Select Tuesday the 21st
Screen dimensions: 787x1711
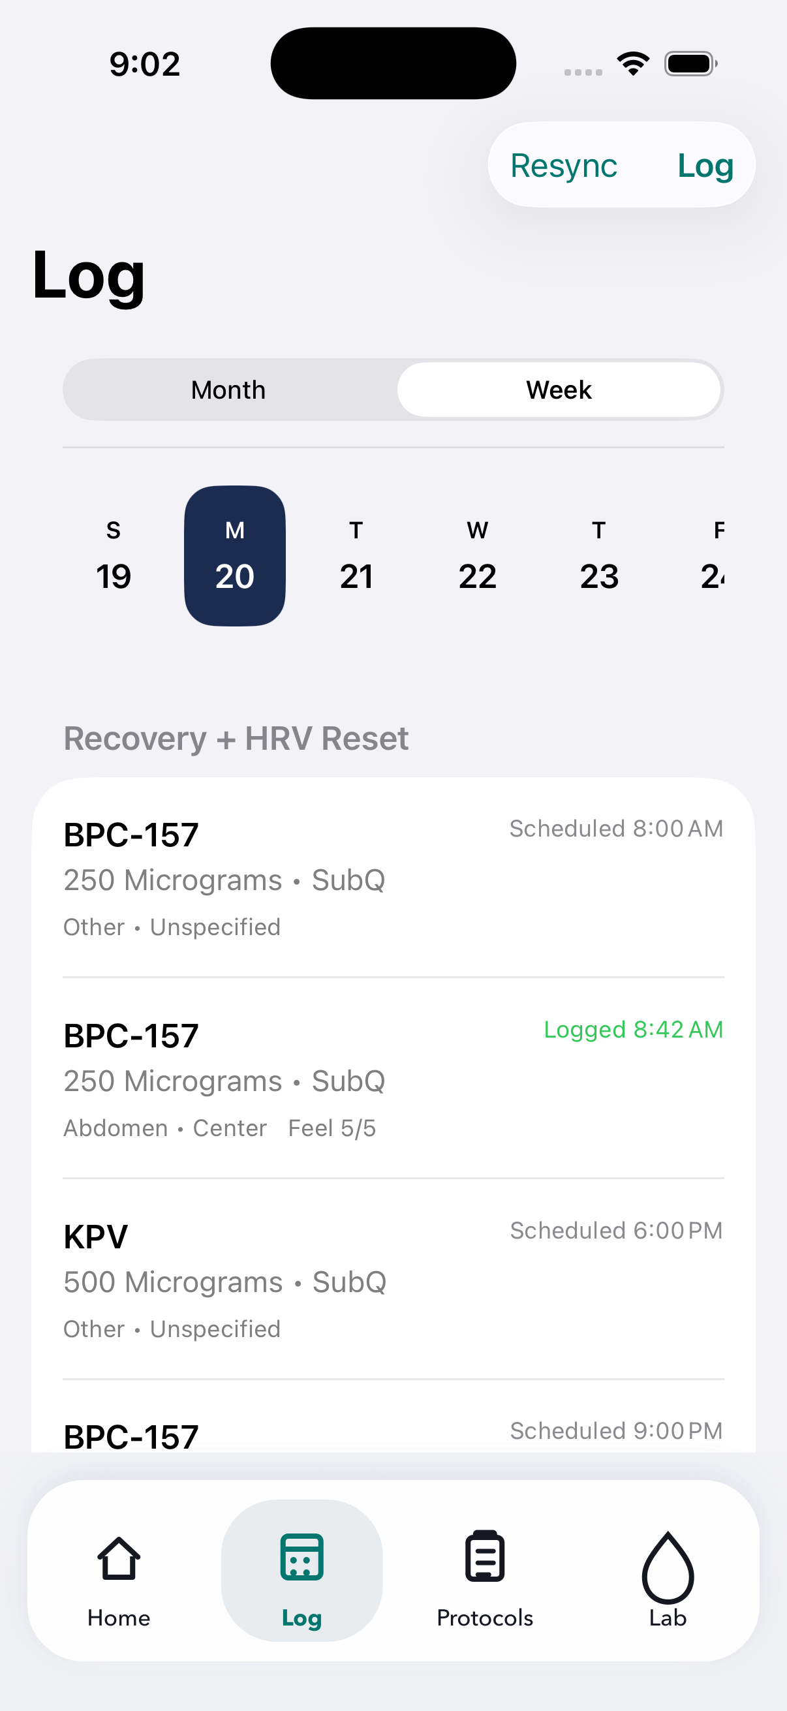click(356, 556)
